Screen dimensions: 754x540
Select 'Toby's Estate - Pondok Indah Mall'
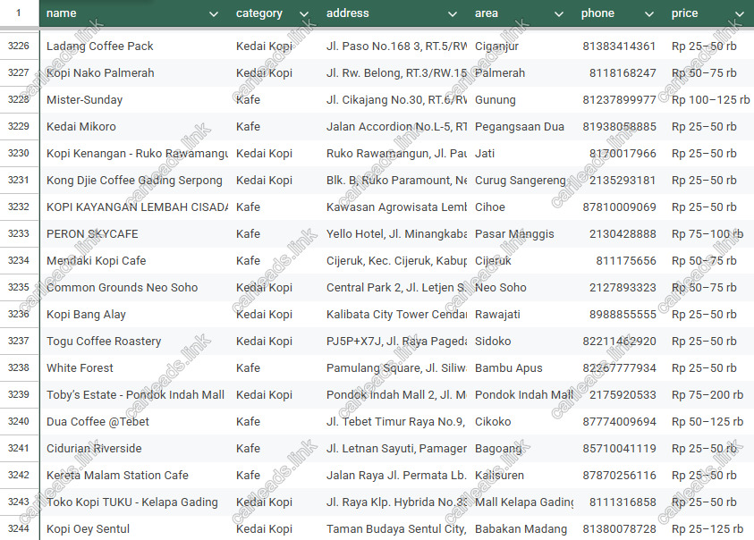(134, 395)
